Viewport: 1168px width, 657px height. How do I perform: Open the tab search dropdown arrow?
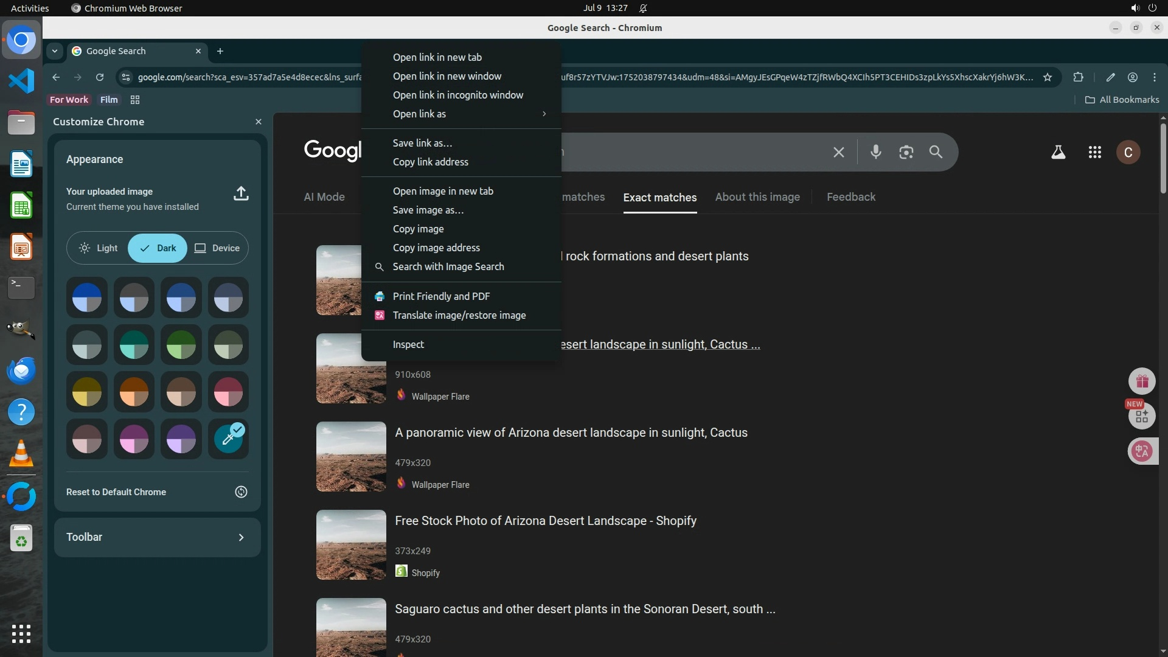click(x=55, y=51)
